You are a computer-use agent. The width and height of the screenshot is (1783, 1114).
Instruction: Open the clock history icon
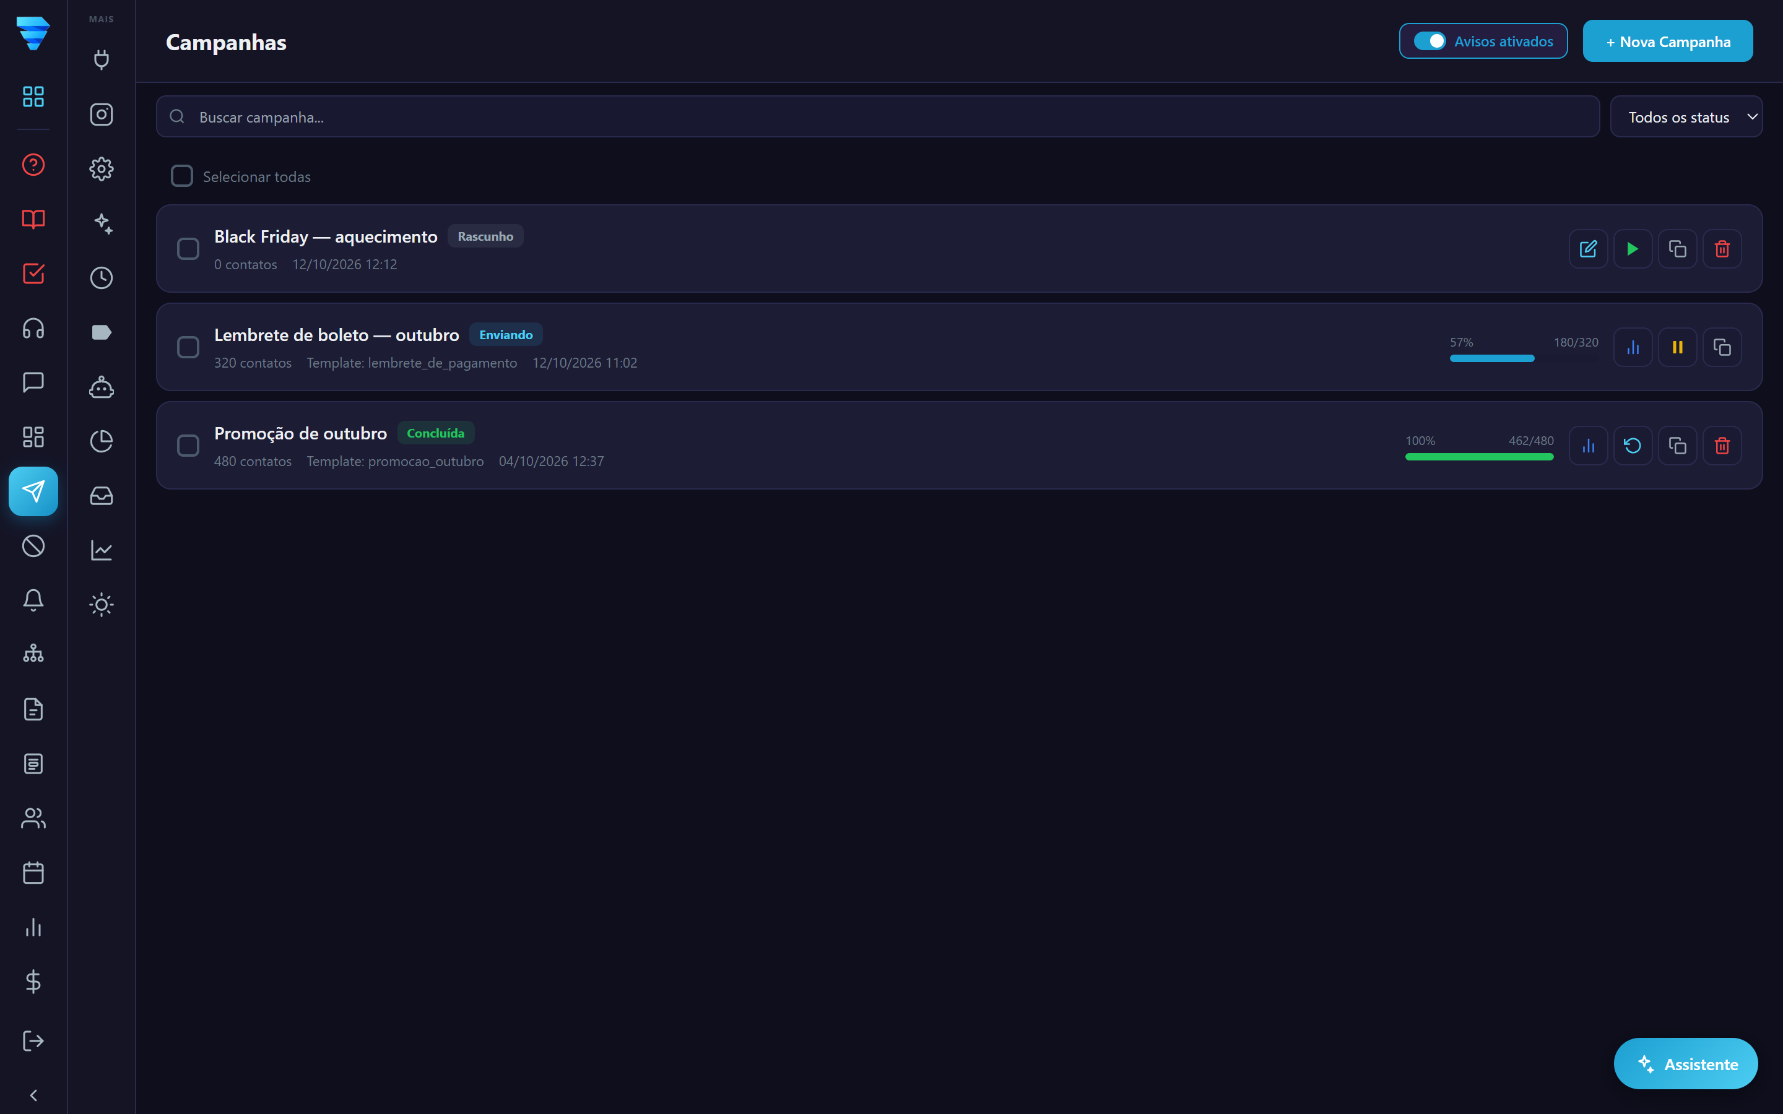tap(102, 278)
